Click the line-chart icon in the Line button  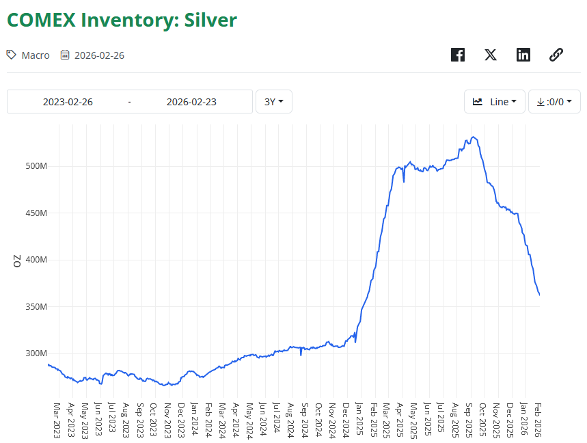tap(477, 101)
